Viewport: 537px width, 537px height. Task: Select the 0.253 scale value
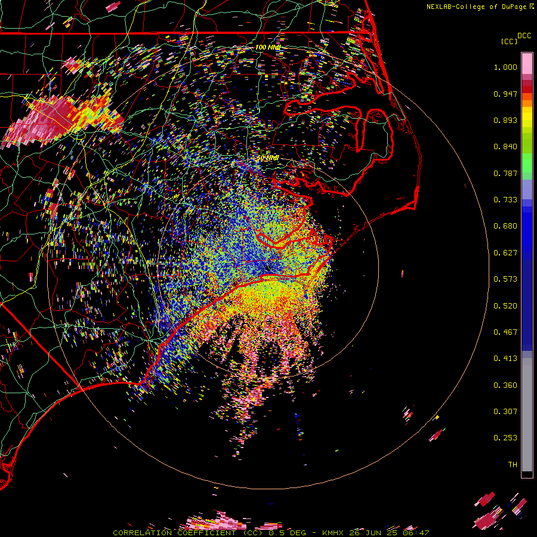pos(505,438)
